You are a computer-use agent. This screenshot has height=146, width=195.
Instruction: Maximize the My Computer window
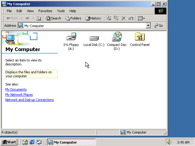tap(158, 4)
